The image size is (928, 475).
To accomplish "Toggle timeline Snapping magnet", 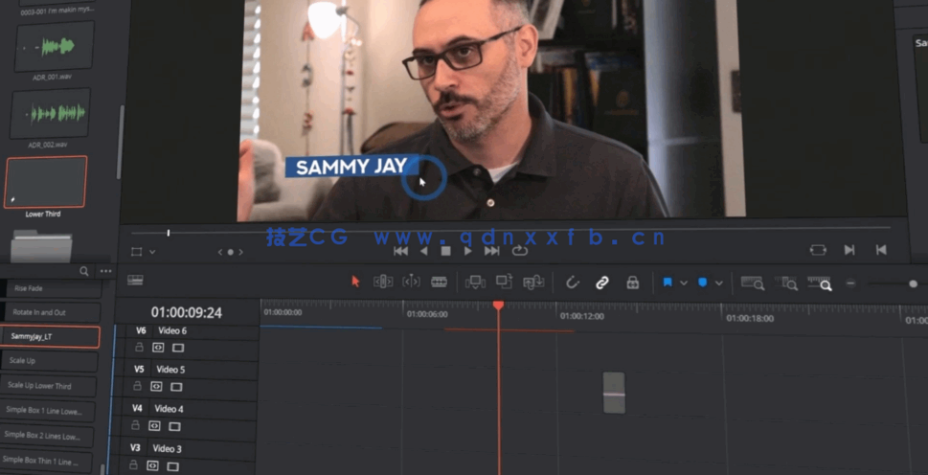I will 573,283.
